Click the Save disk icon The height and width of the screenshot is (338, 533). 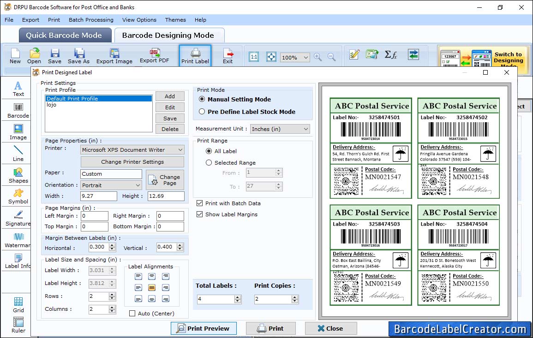[x=54, y=56]
